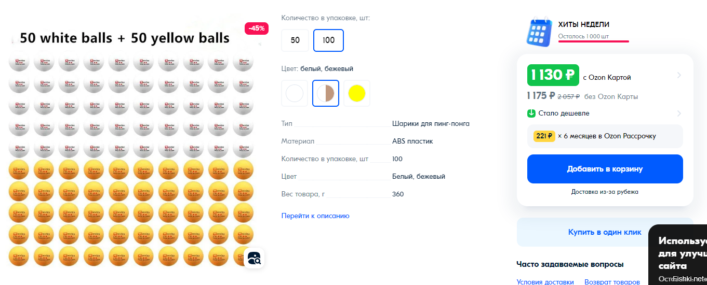
Task: Click Купить в один клик button
Action: [605, 232]
